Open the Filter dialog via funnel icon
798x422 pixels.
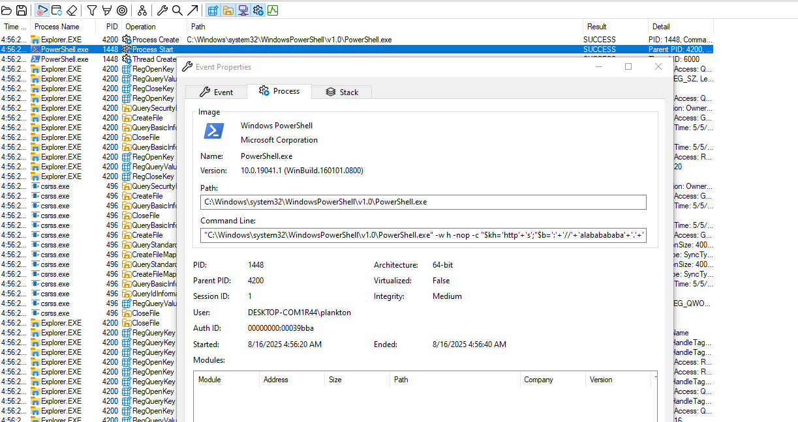[92, 10]
